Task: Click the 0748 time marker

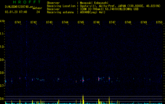Action: tap(128, 22)
